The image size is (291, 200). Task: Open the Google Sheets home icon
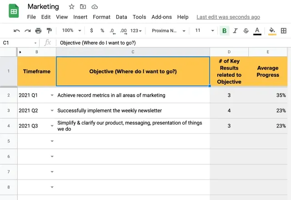pos(14,11)
